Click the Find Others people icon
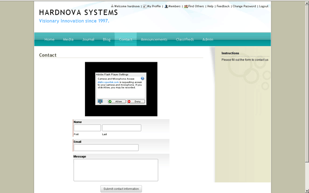Image resolution: width=309 pixels, height=193 pixels. point(186,6)
